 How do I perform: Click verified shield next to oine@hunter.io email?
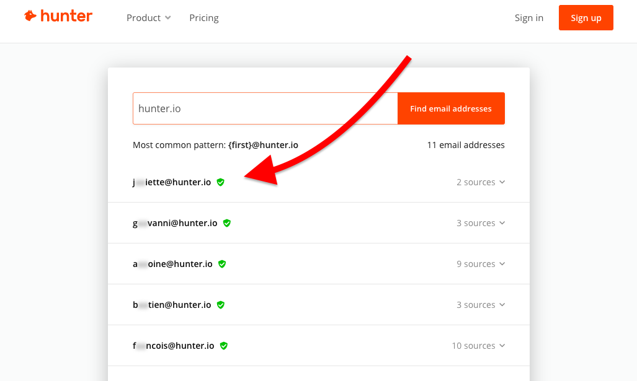click(x=222, y=264)
